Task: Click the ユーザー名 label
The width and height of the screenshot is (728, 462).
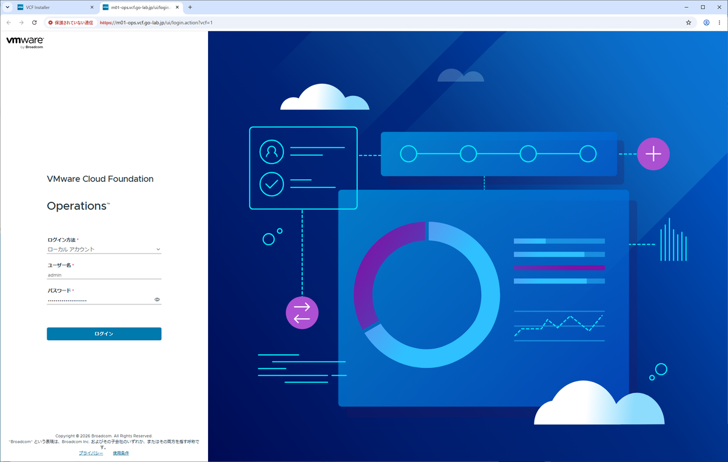Action: click(x=61, y=266)
